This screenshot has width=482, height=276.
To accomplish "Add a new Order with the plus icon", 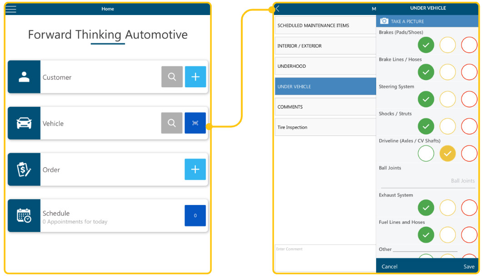I will [x=195, y=170].
